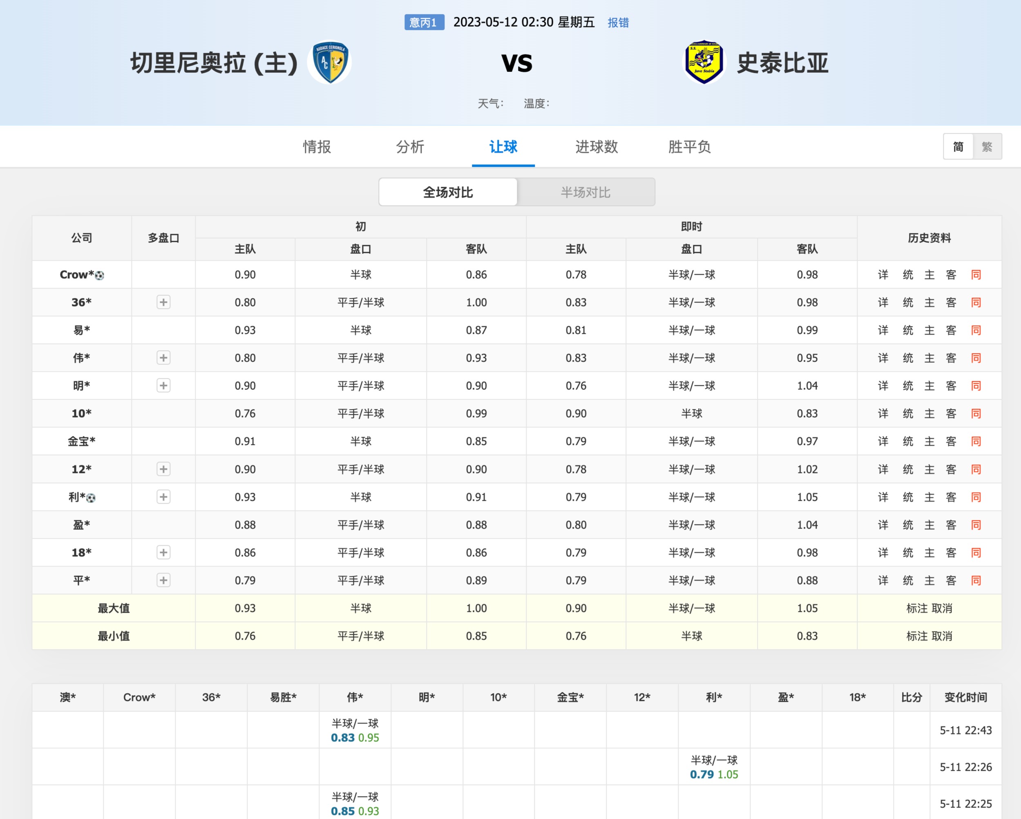Click the 5-11 22:26 change time
This screenshot has height=819, width=1021.
click(965, 767)
